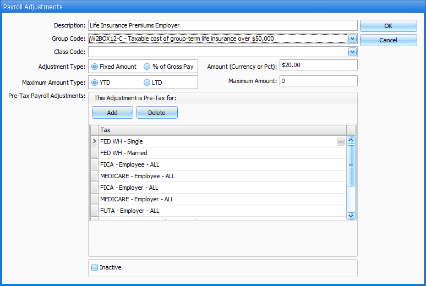Click row selector beside FICA - Employer - ALL
The width and height of the screenshot is (426, 286).
(94, 188)
